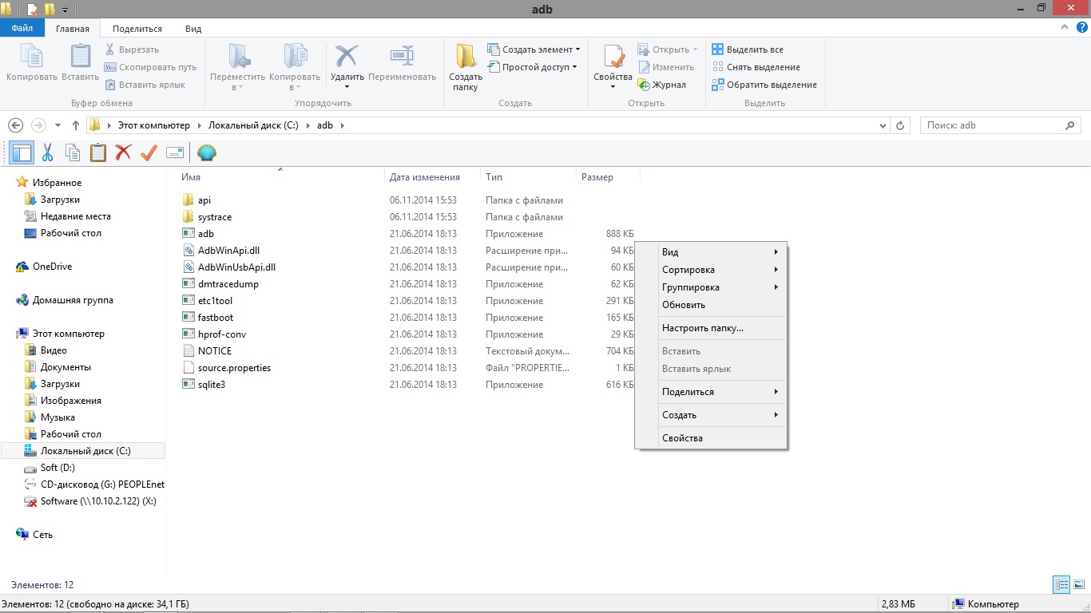Toggle the details view button in status bar
The image size is (1091, 613).
(1061, 585)
